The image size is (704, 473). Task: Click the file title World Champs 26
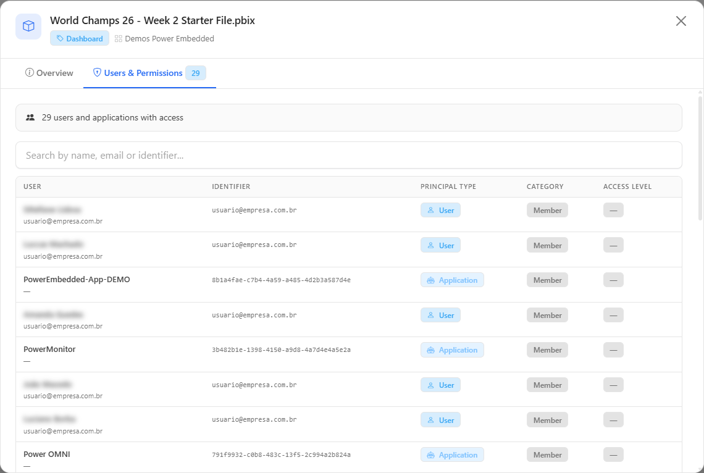tap(153, 20)
